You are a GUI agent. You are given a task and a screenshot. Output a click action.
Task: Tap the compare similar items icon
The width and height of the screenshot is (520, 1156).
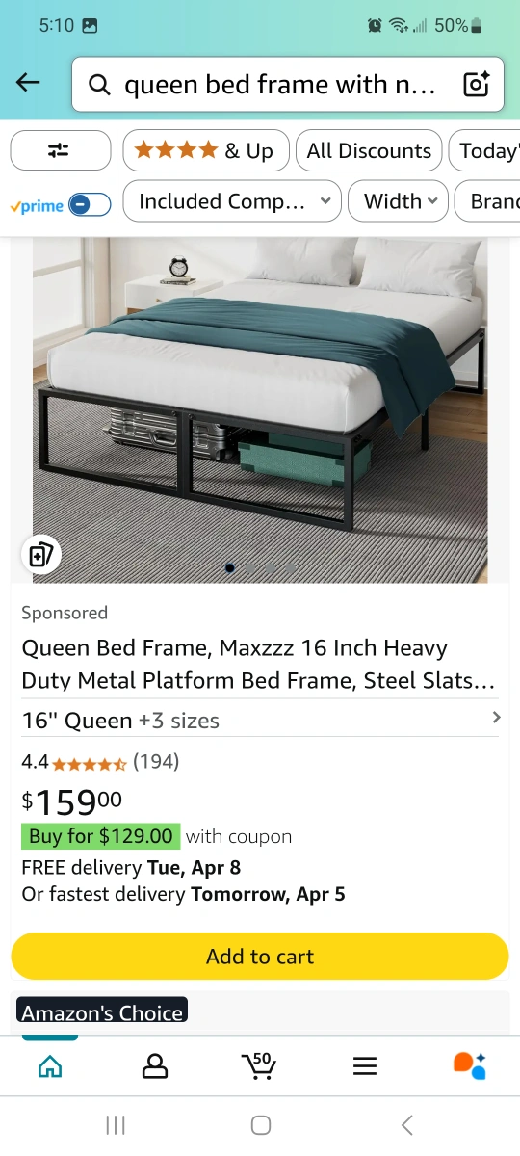pos(40,554)
